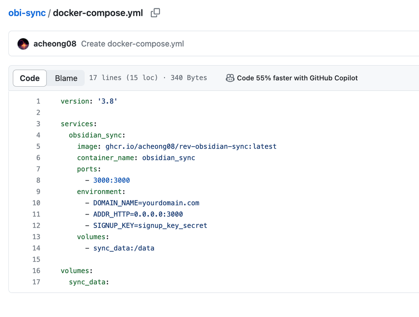This screenshot has height=317, width=419.
Task: Select line number 9
Action: point(38,192)
